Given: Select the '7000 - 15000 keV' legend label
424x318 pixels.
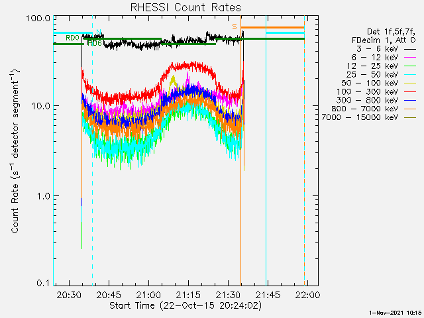Looking at the screenshot, I should click(360, 117).
